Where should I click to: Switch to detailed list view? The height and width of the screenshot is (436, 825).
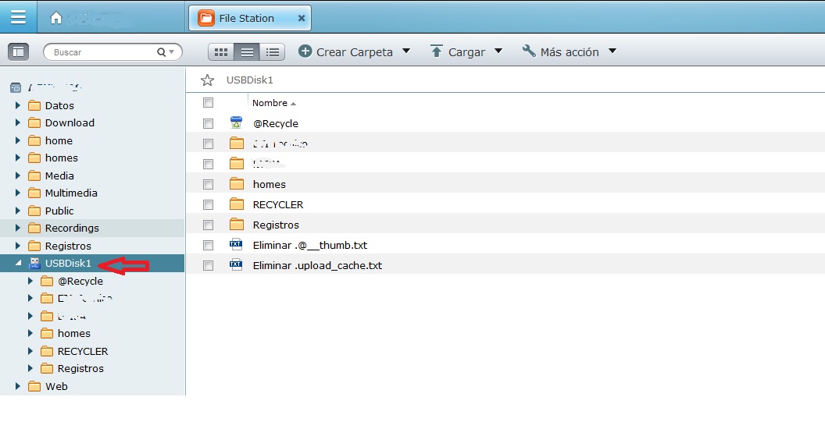[x=272, y=52]
